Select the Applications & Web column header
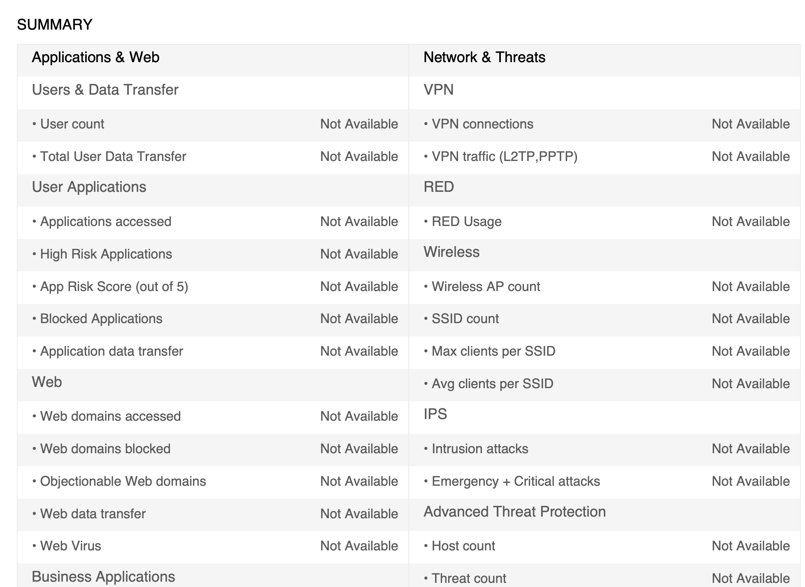805x587 pixels. 95,57
